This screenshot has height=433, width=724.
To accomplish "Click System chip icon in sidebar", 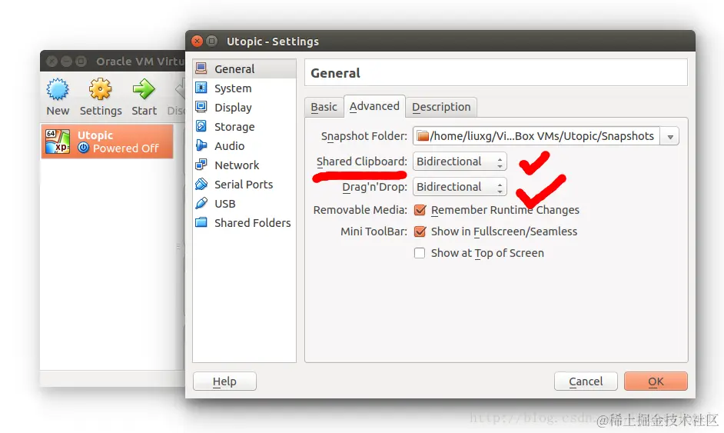I will 201,88.
